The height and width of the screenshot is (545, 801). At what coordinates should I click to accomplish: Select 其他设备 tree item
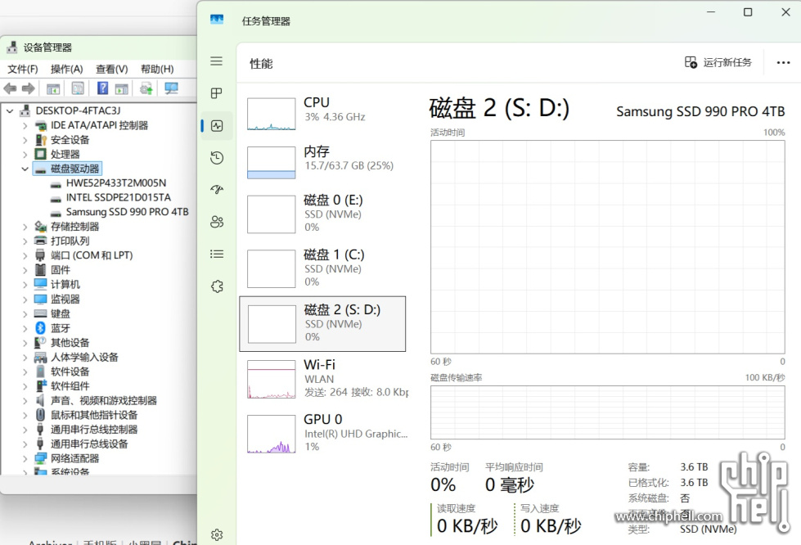(70, 342)
